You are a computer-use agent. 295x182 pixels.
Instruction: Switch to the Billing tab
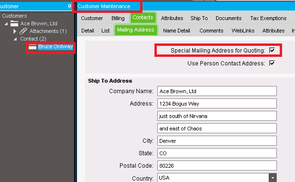[x=118, y=18]
